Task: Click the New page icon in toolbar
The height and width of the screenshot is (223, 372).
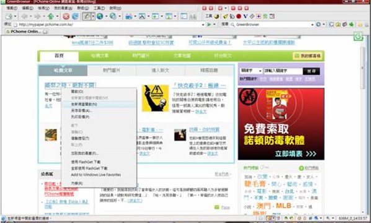Action: click(9, 16)
